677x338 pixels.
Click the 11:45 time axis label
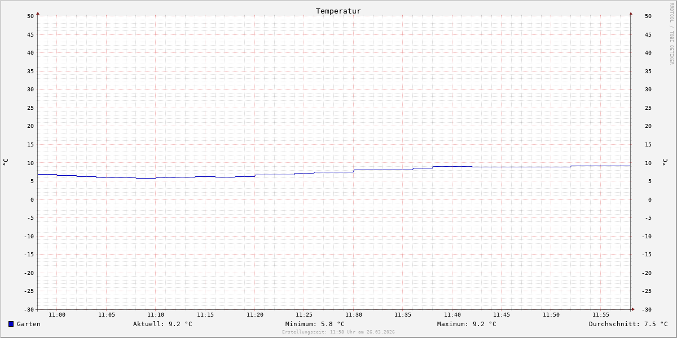[x=502, y=314]
